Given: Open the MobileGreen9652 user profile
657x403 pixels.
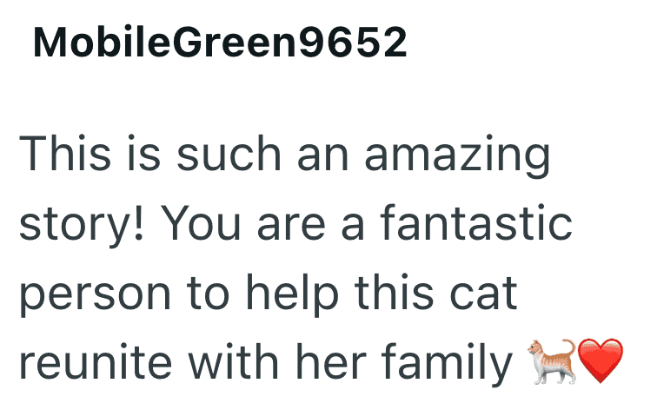Looking at the screenshot, I should pos(220,43).
